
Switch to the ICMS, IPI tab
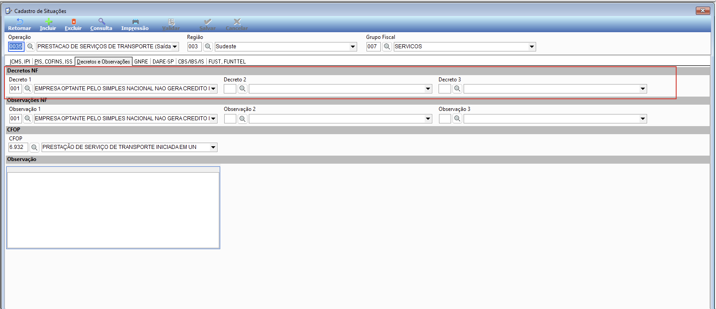20,62
